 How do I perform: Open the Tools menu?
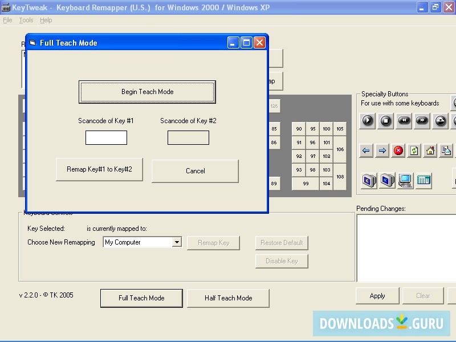[x=26, y=20]
